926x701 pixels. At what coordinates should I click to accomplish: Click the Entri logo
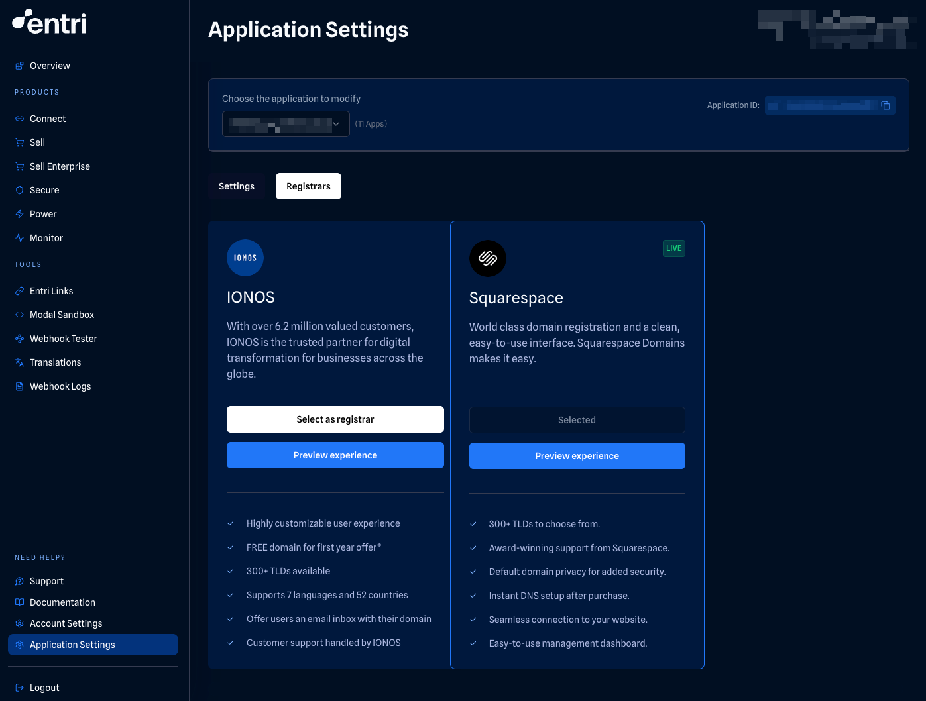coord(49,22)
